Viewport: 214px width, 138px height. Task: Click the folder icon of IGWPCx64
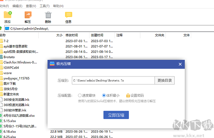(x=1, y=68)
